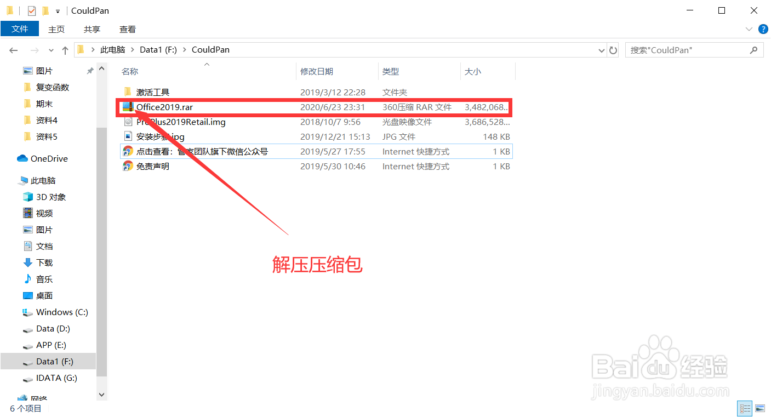Click the properties checkmark toolbar icon
Screen dimensions: 771x417
(x=32, y=10)
